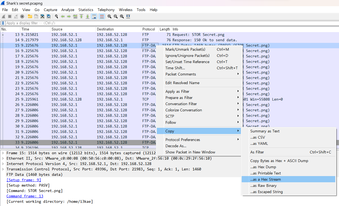Expand Transmission Control Protocol node
339x206 pixels.
coord(3,169)
